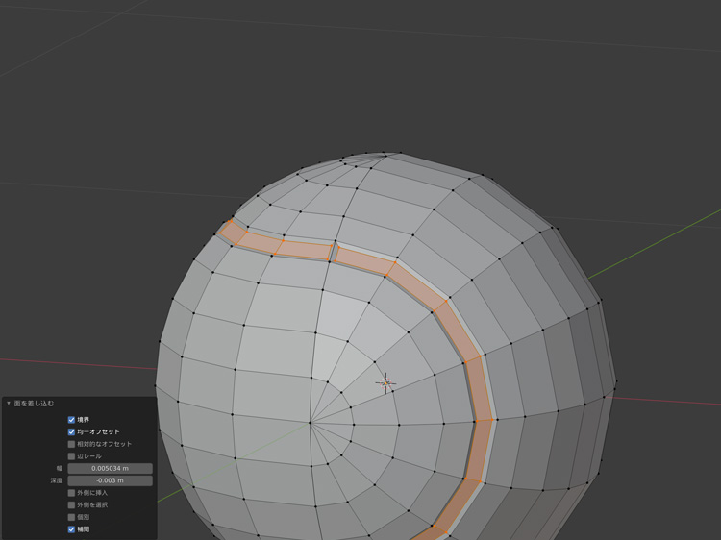Click the red X axis line
The height and width of the screenshot is (540, 721).
tap(77, 364)
